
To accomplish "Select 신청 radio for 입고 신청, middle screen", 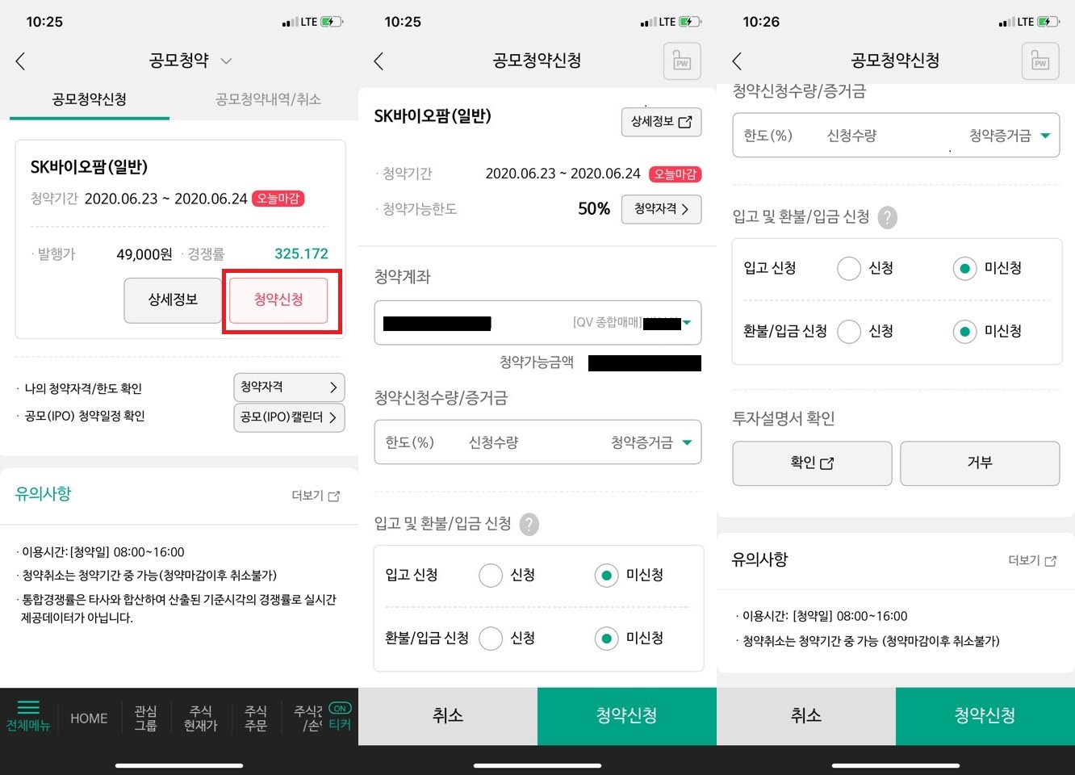I will (491, 575).
